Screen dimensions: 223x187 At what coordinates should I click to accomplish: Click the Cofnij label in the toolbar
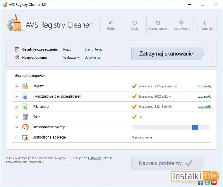click(111, 29)
